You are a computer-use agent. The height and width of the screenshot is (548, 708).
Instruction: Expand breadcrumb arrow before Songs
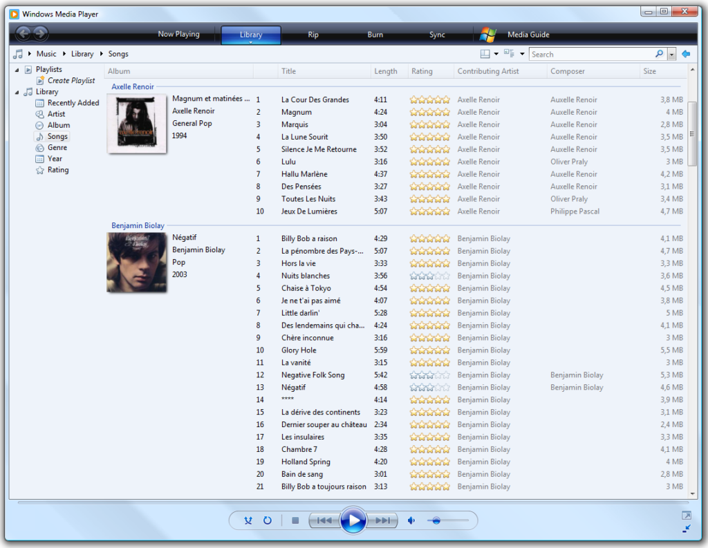pyautogui.click(x=101, y=54)
